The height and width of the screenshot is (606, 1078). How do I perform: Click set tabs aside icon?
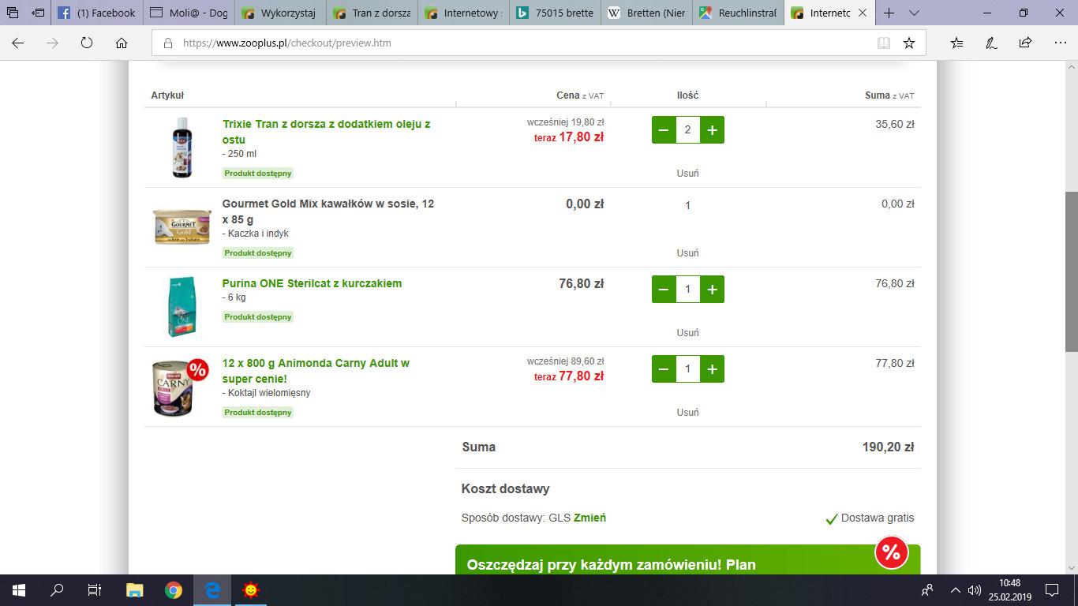[x=37, y=13]
